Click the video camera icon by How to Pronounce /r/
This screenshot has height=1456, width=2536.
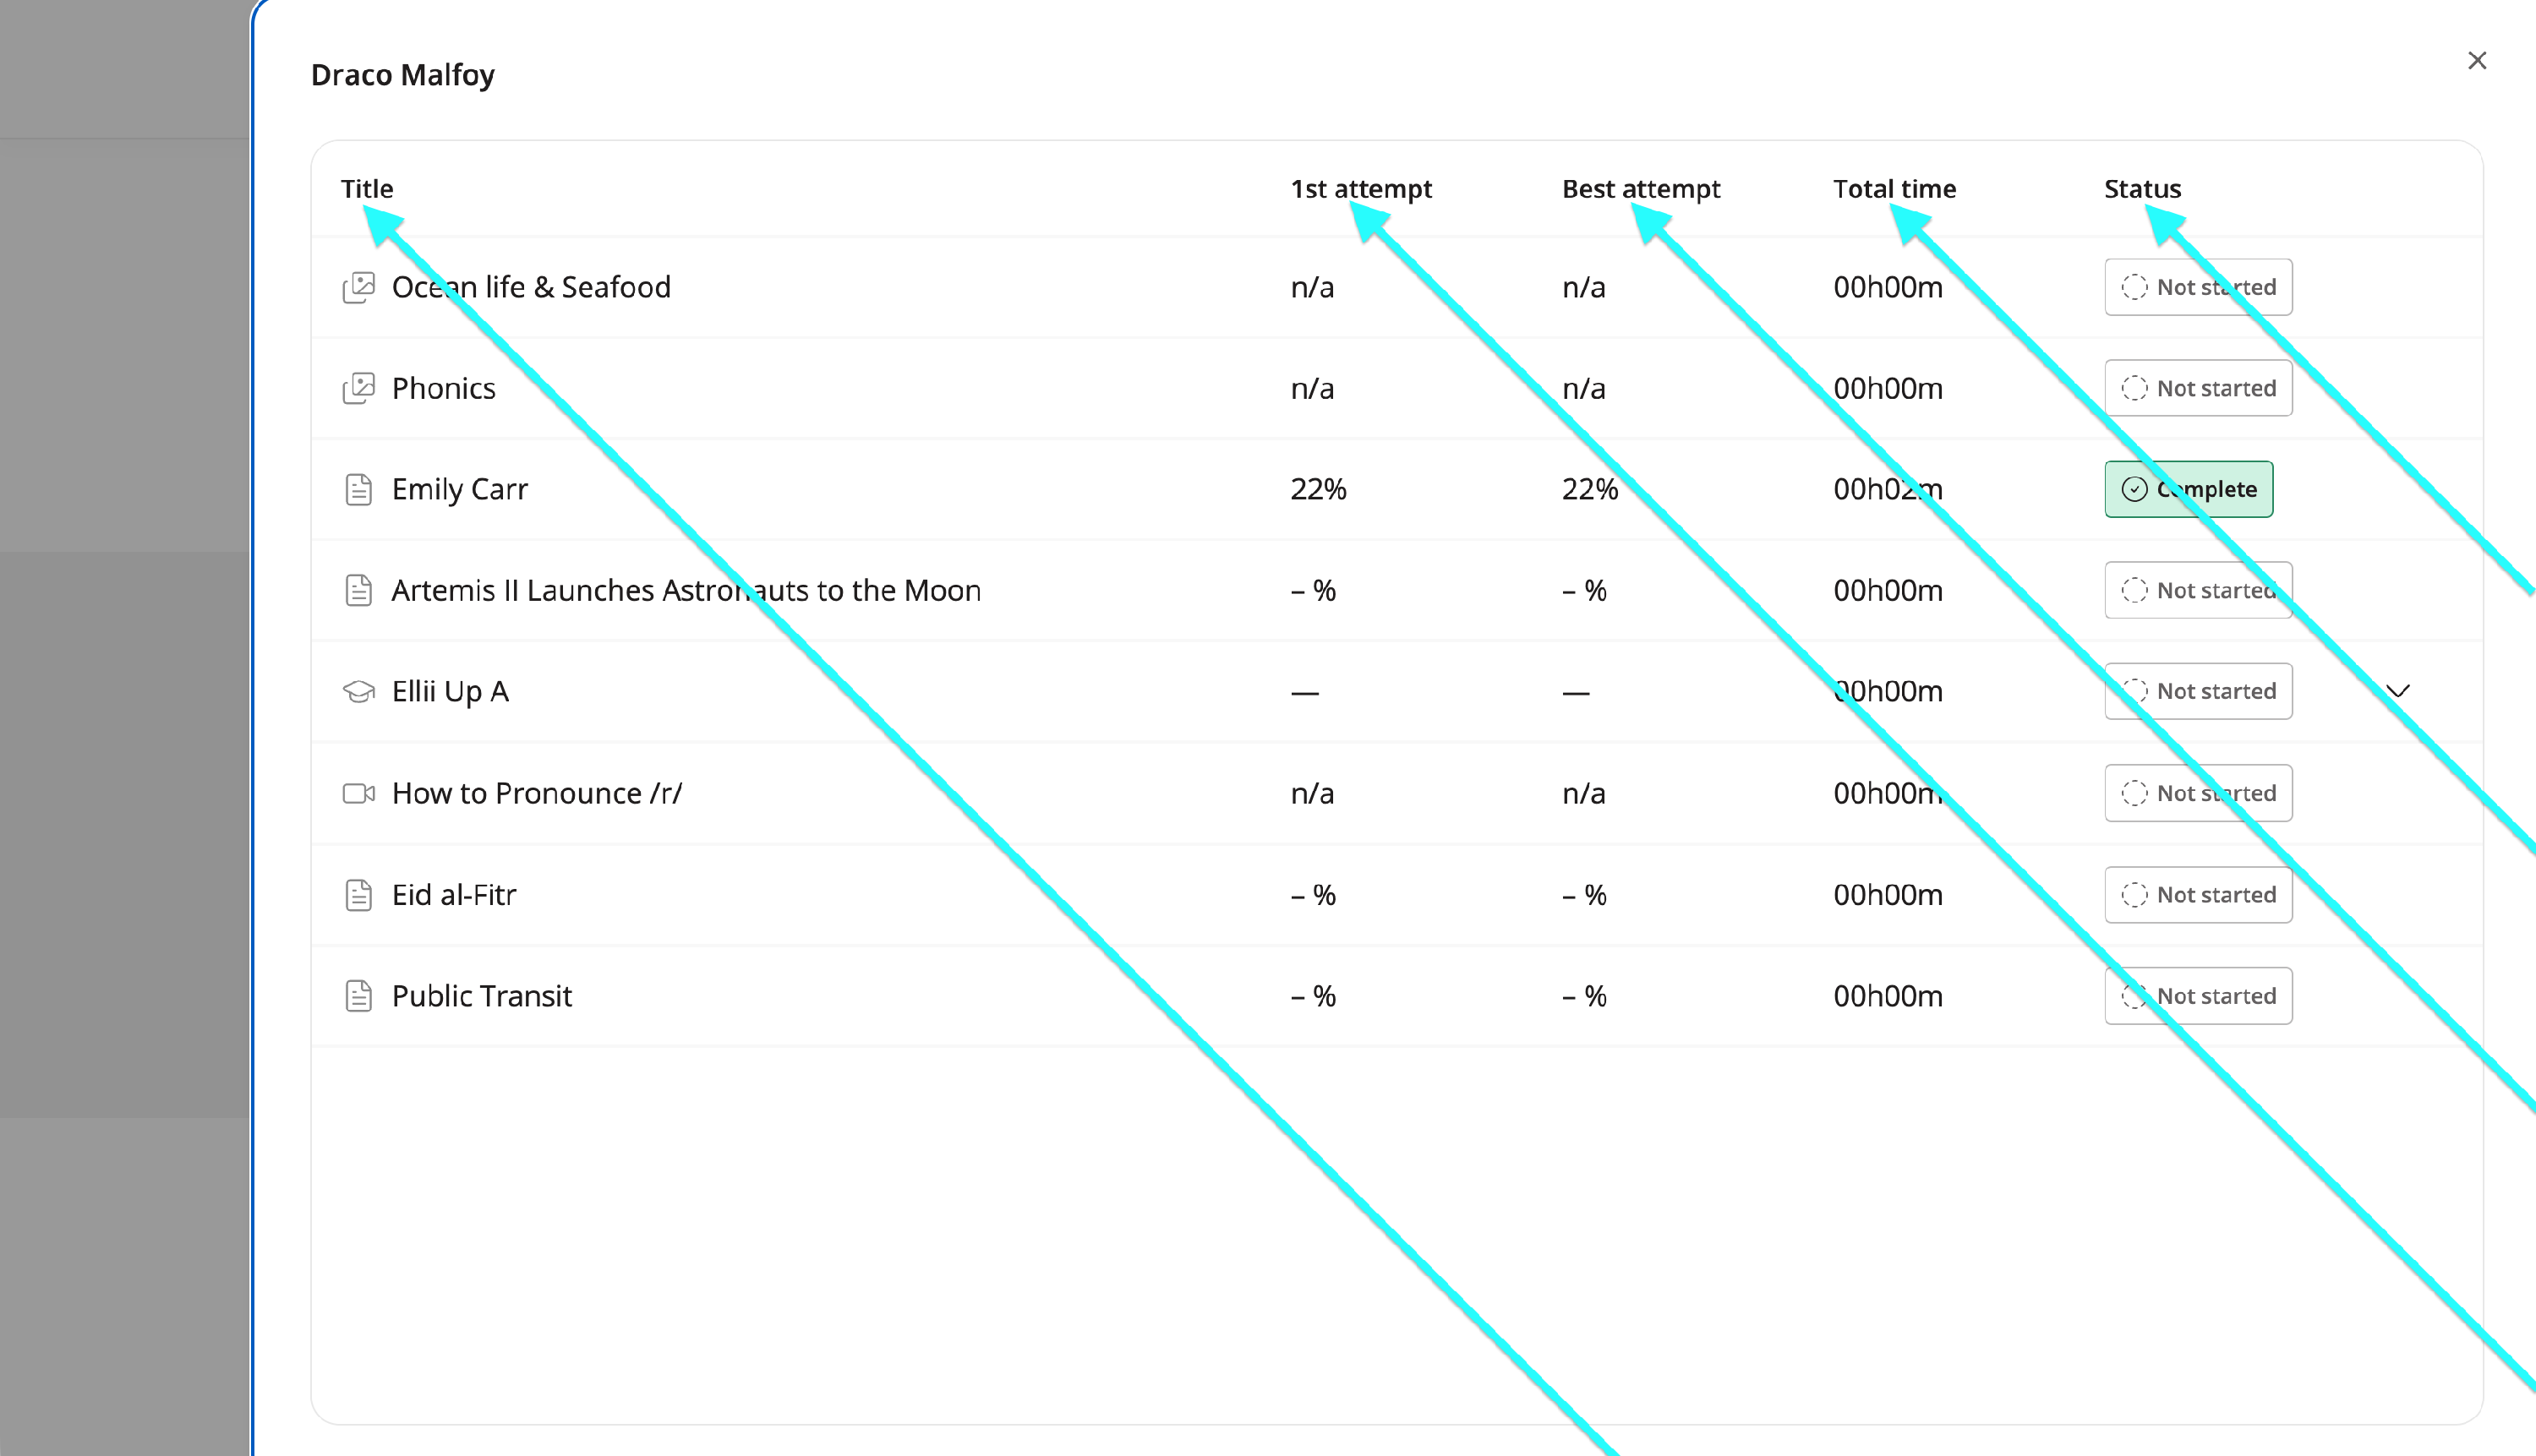pyautogui.click(x=358, y=794)
